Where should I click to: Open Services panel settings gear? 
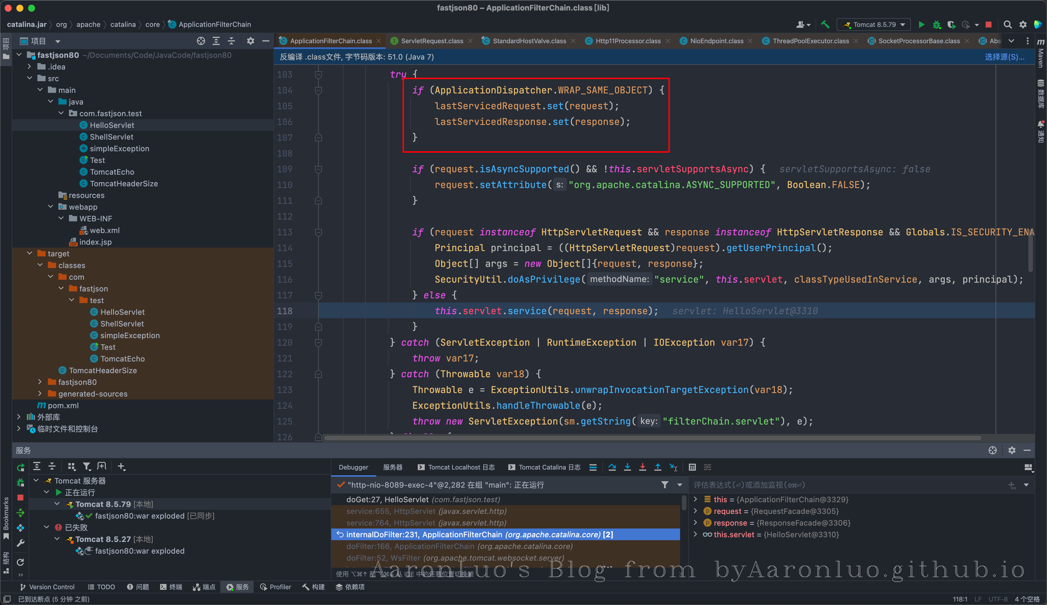1012,450
